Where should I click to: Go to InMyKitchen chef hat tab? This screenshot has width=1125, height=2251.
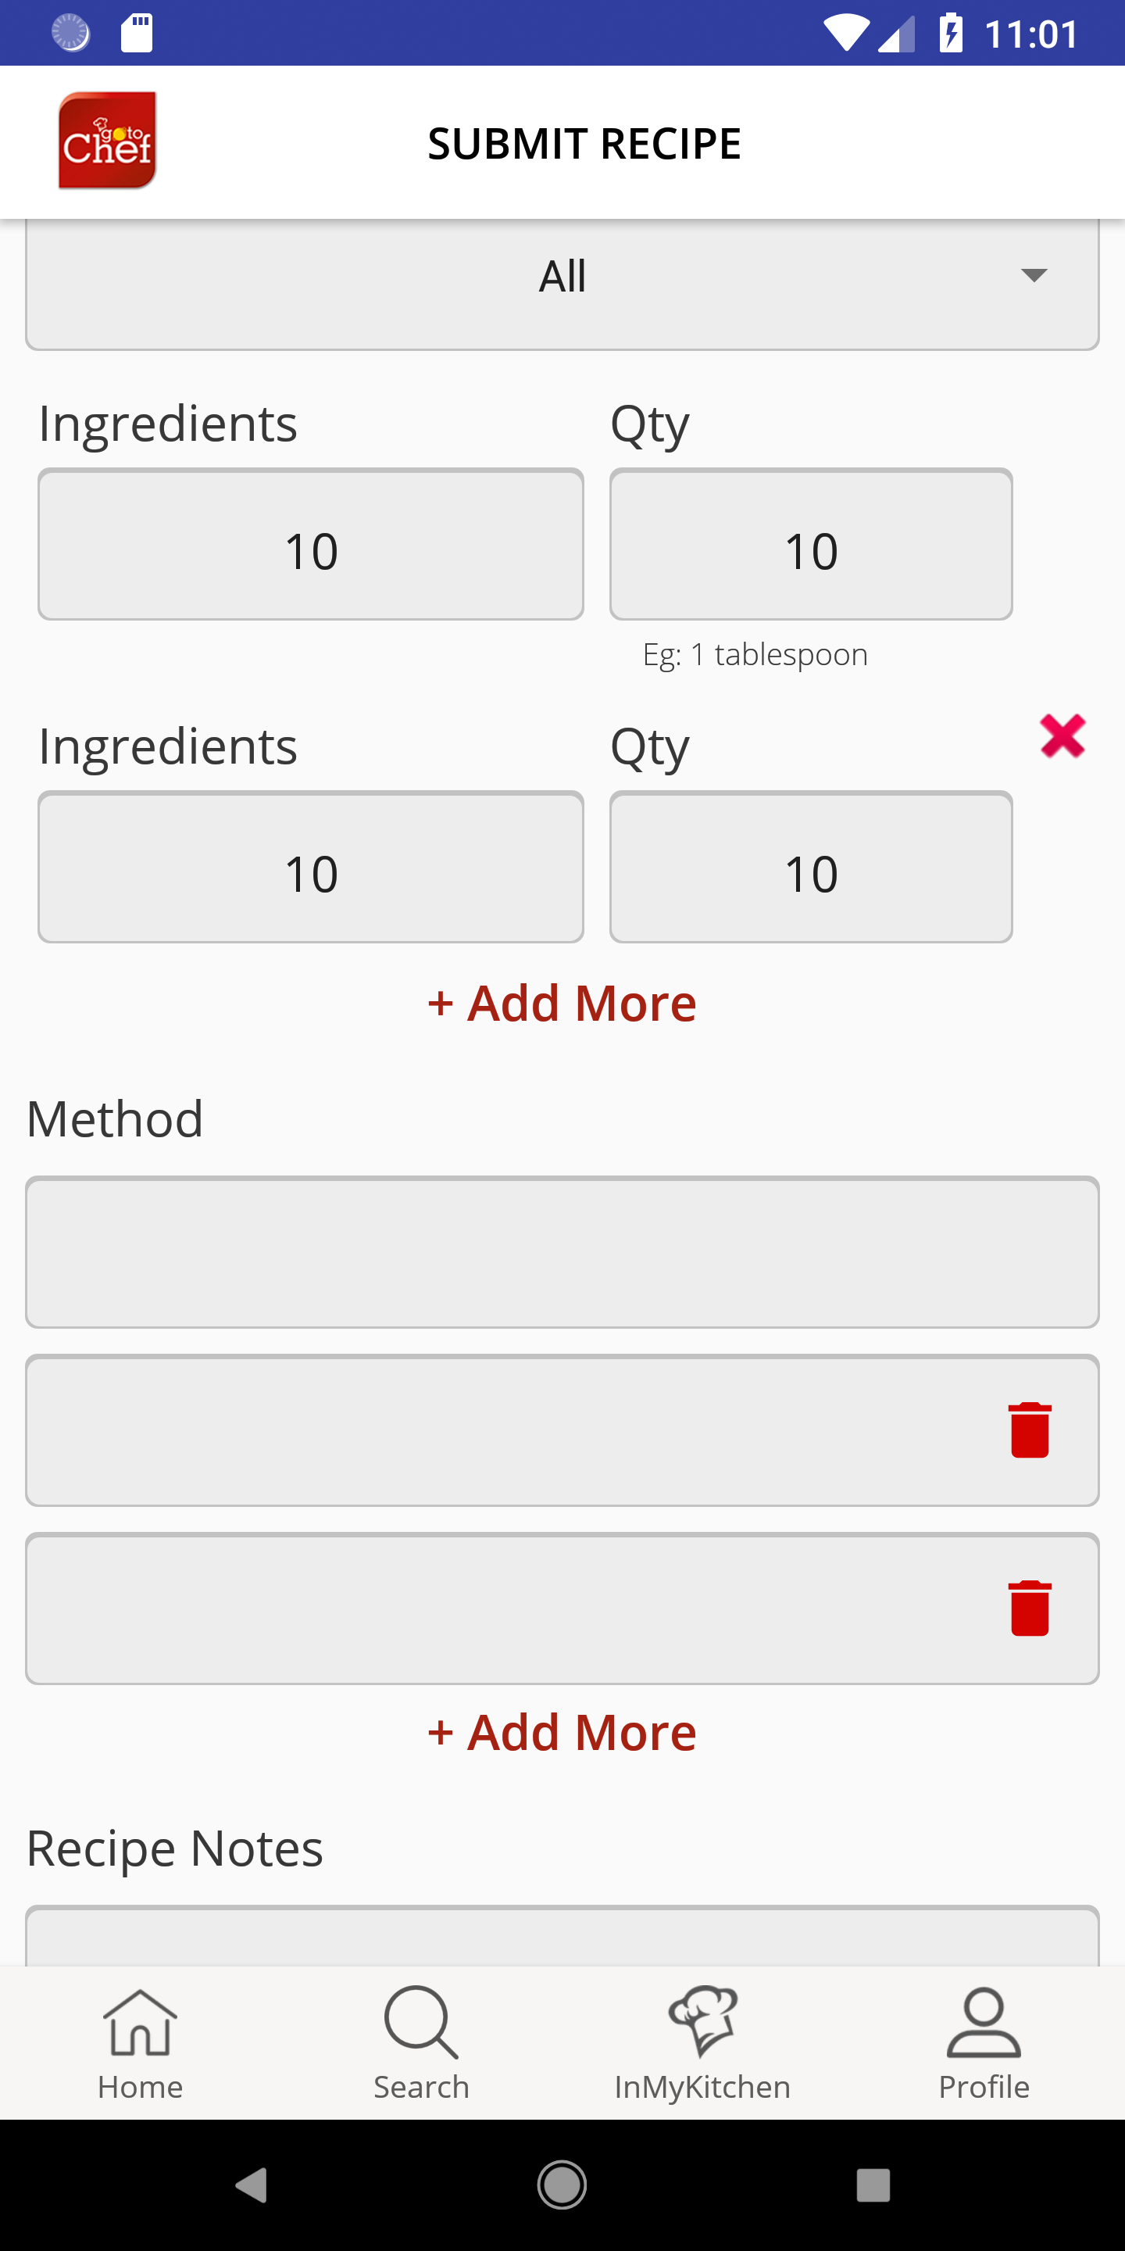click(x=702, y=2043)
